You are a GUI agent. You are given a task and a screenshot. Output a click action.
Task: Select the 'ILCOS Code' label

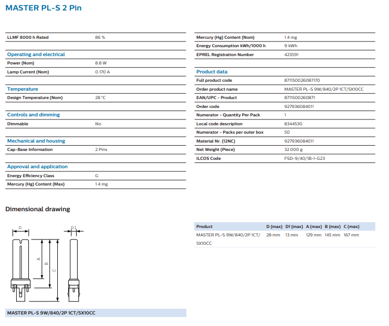[208, 158]
